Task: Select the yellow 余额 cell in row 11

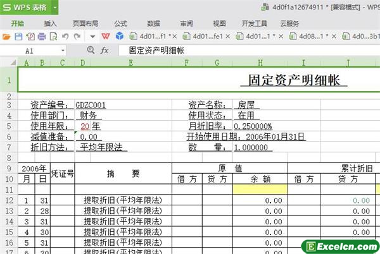Action: (260, 189)
